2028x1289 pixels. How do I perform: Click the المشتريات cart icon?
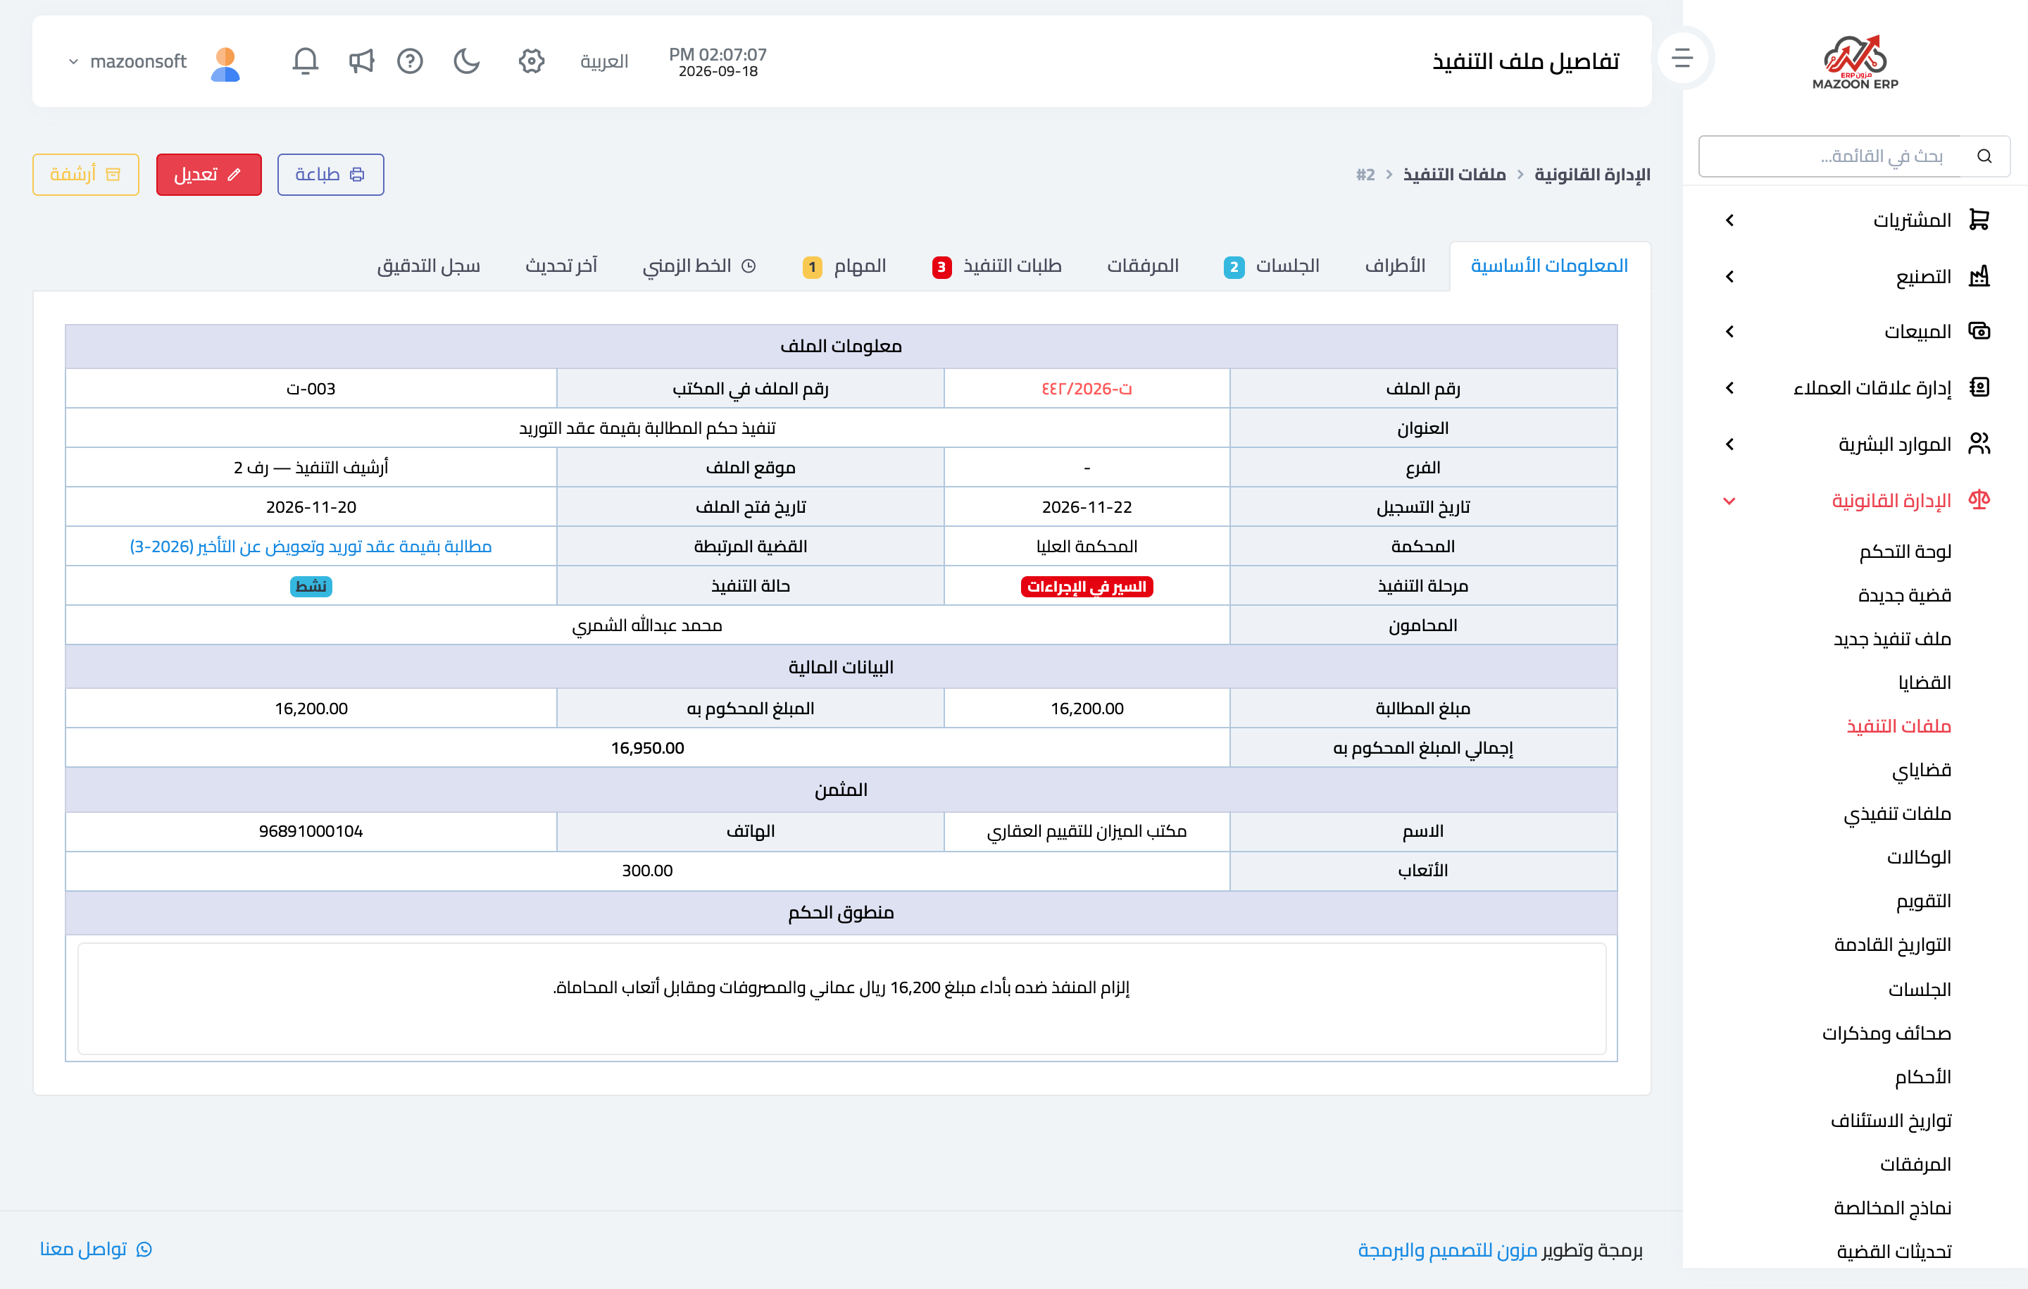click(x=1979, y=220)
